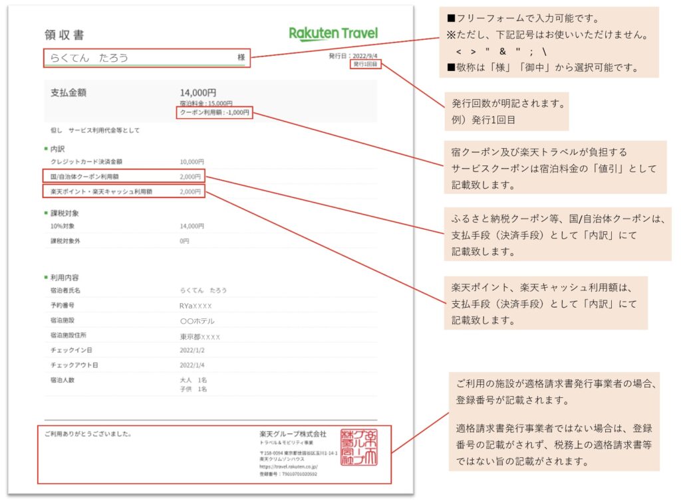Click the 支払金額 label

(x=68, y=92)
